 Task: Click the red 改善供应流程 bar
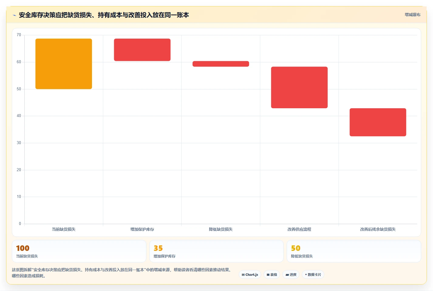tap(299, 87)
